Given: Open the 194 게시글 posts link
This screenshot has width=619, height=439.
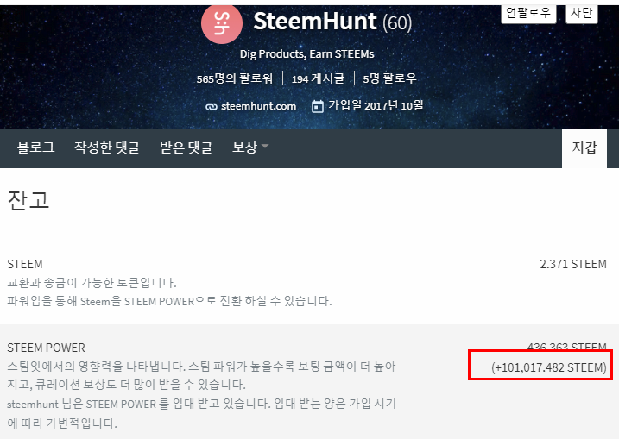Looking at the screenshot, I should click(x=318, y=78).
